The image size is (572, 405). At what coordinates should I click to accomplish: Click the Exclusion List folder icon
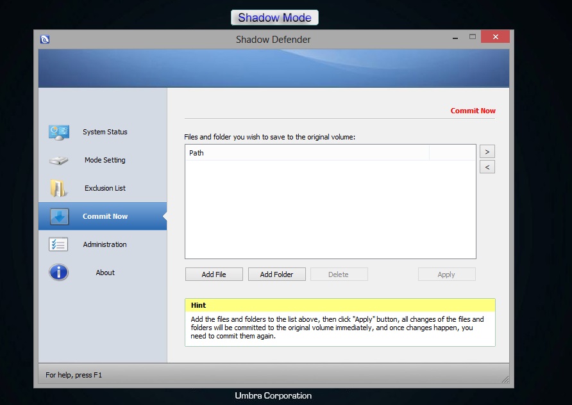coord(58,188)
